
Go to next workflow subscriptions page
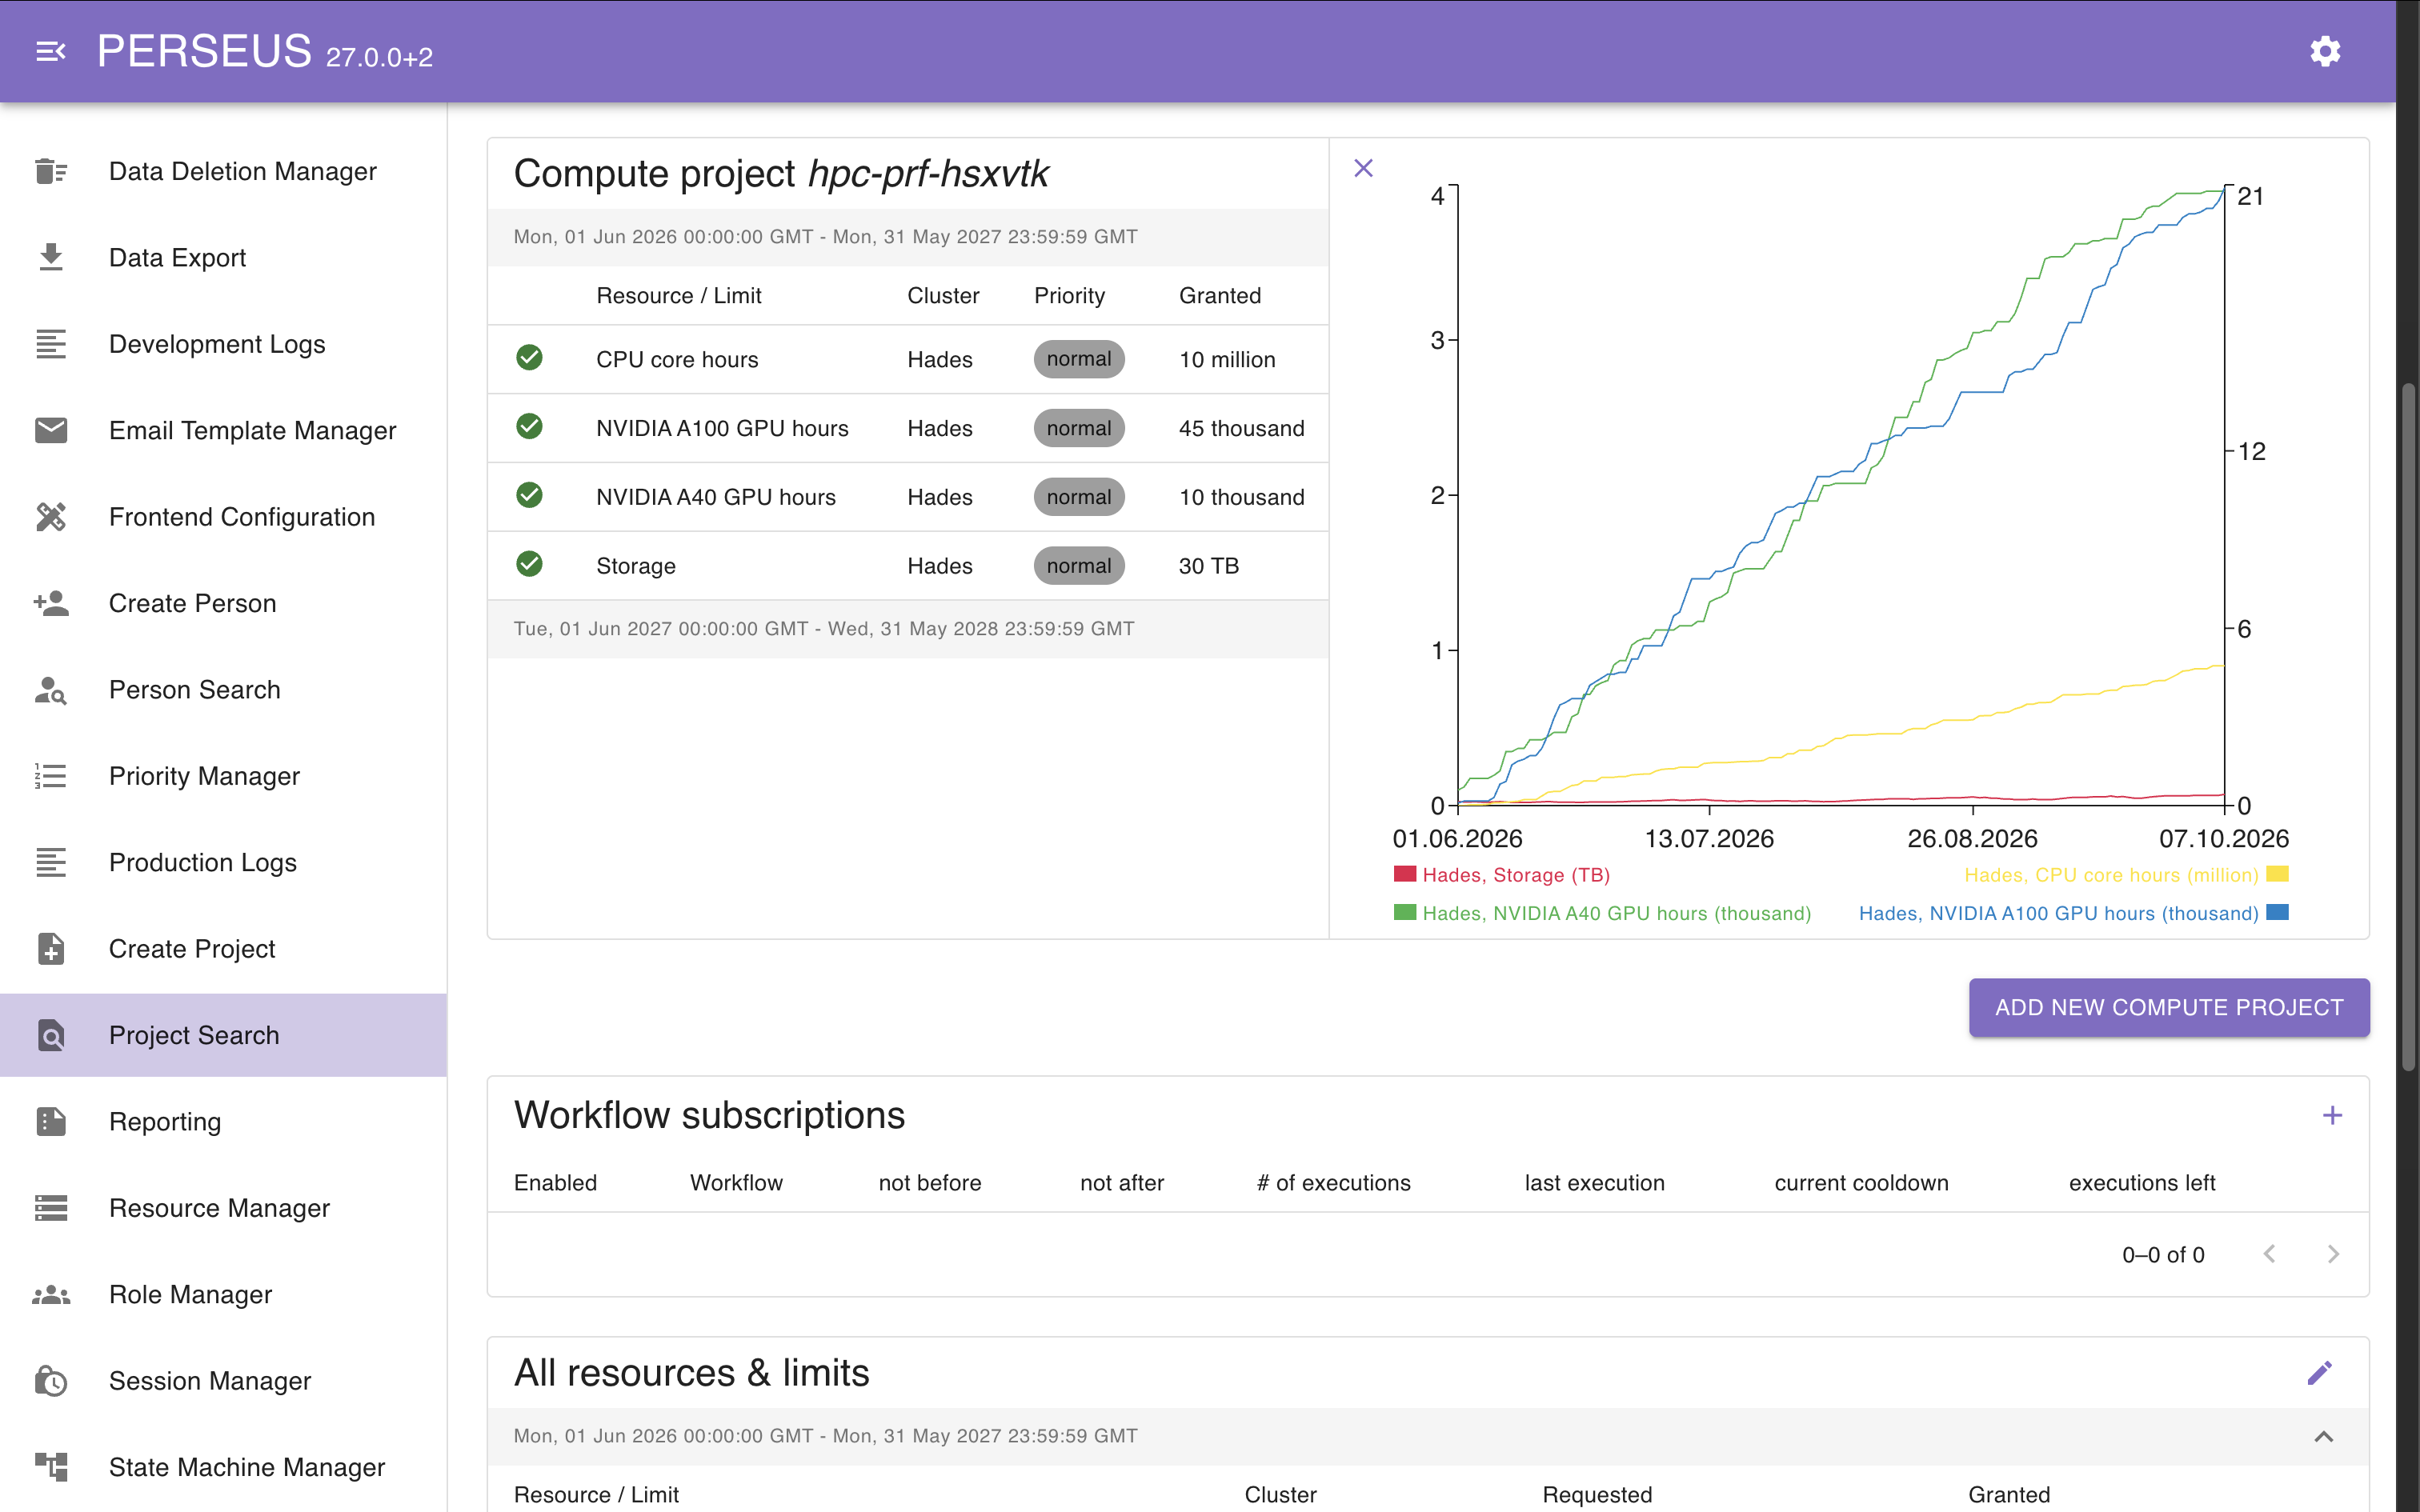2333,1254
